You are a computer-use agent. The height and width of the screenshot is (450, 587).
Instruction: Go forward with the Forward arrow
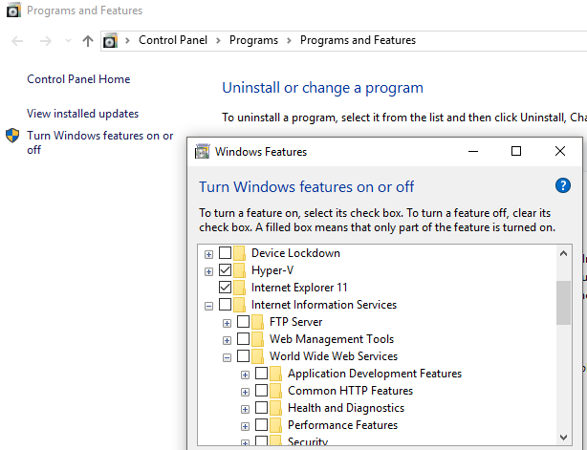[x=46, y=41]
